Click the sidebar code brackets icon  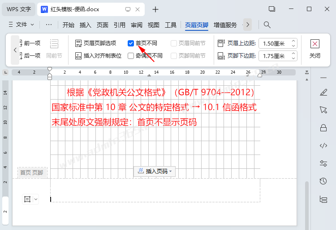tap(323, 146)
